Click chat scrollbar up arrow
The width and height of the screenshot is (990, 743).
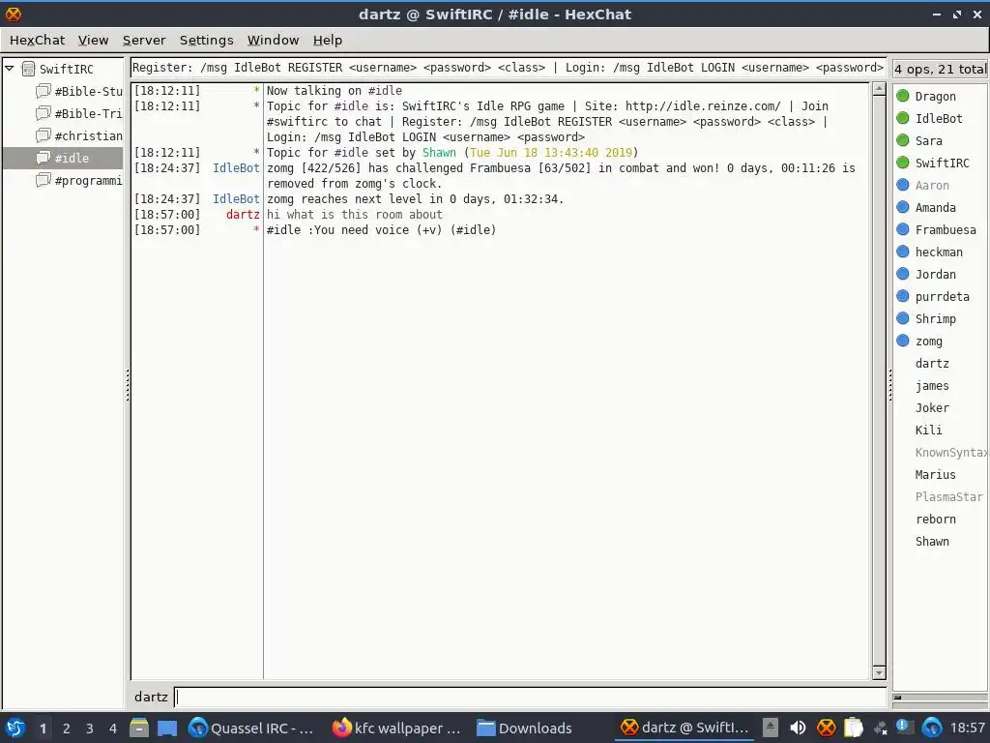[x=878, y=89]
